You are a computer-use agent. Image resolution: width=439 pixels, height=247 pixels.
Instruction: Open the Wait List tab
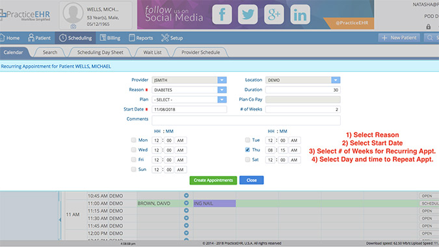pos(152,52)
